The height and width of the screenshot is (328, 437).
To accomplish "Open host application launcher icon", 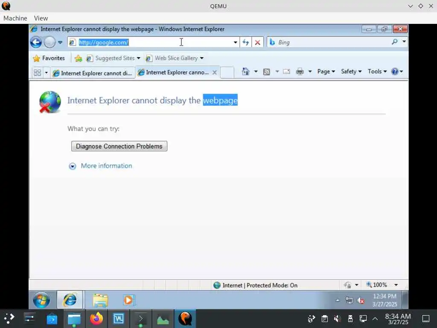I will click(x=9, y=319).
